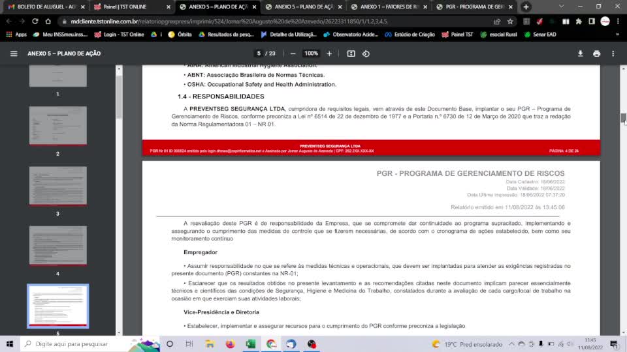Click the fit to page icon
The height and width of the screenshot is (352, 627).
point(351,53)
